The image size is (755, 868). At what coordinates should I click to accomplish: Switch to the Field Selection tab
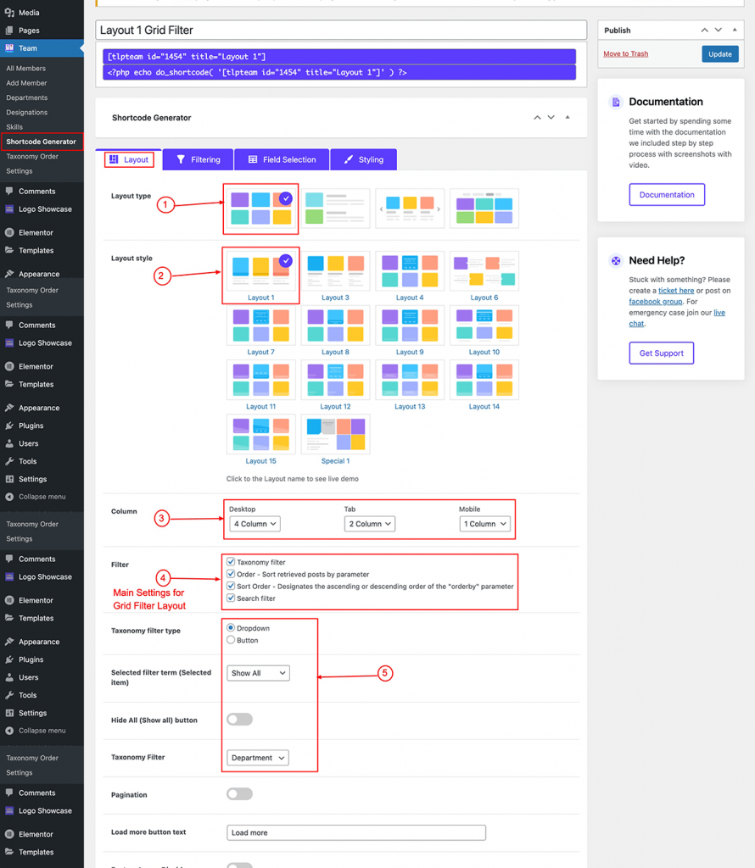282,159
